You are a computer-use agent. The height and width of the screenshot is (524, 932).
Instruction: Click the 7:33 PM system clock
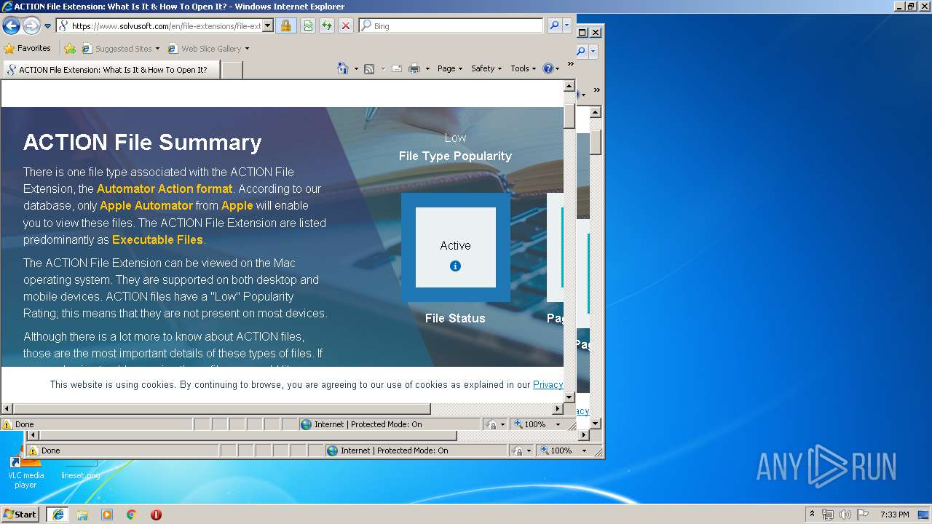(895, 515)
